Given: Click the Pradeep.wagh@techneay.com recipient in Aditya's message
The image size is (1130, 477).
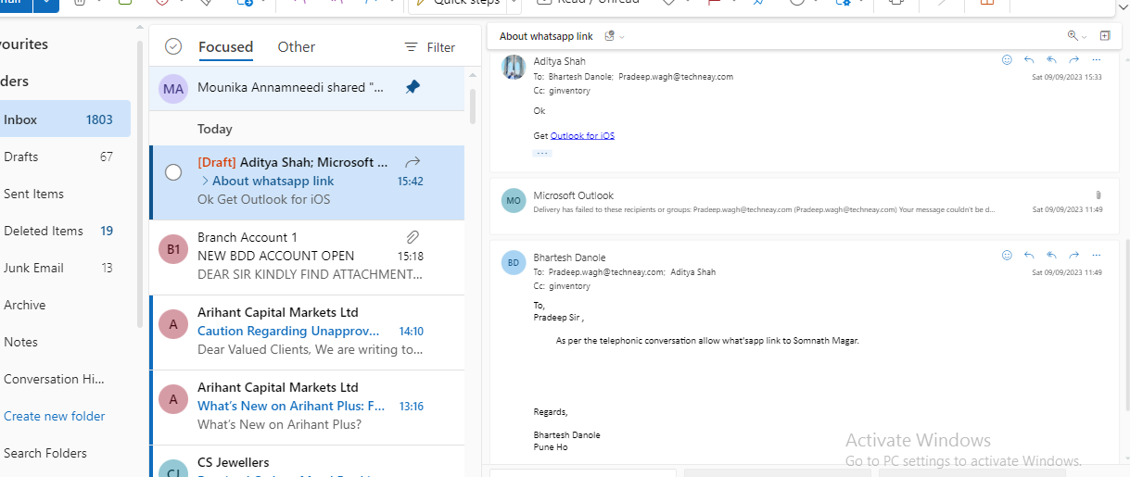Looking at the screenshot, I should pos(676,77).
